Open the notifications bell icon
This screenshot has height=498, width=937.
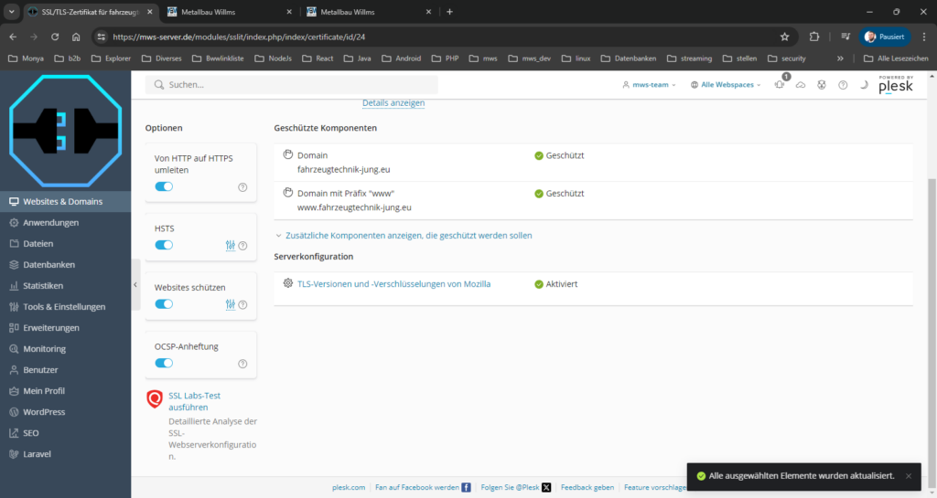click(780, 85)
